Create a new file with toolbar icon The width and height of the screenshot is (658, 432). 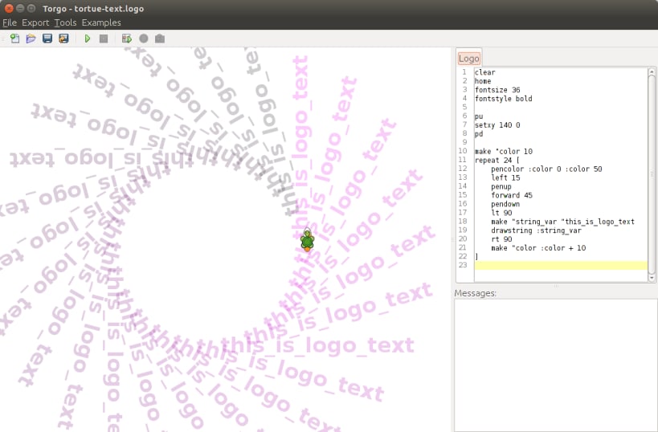coord(15,39)
